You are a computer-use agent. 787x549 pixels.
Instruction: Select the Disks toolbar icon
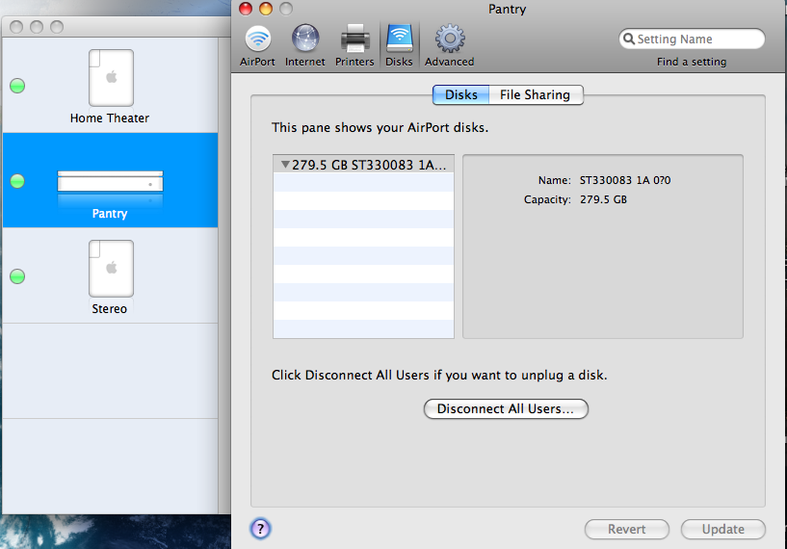pyautogui.click(x=399, y=45)
